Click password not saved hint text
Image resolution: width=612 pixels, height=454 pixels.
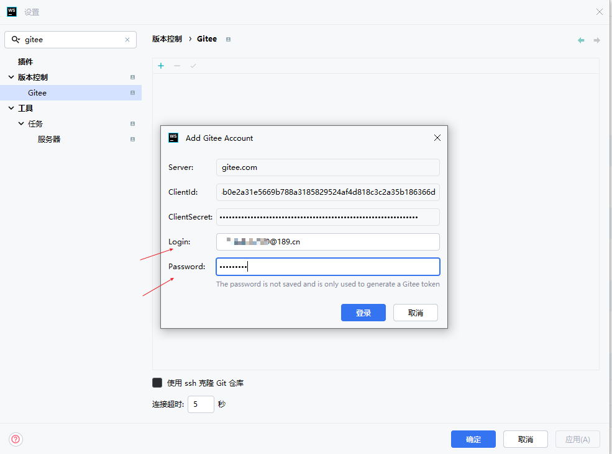pos(328,284)
